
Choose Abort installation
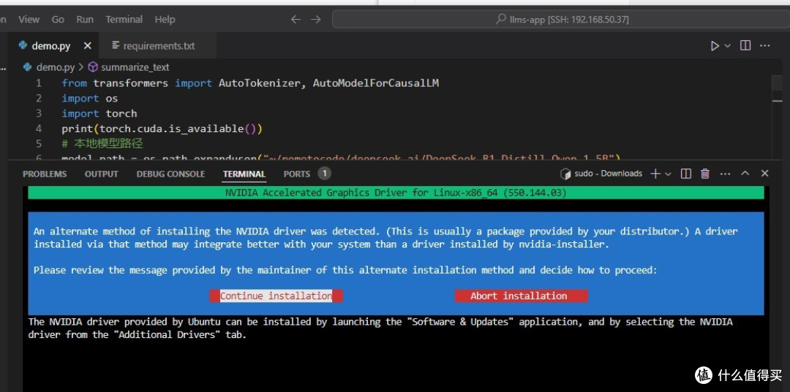[x=521, y=296]
